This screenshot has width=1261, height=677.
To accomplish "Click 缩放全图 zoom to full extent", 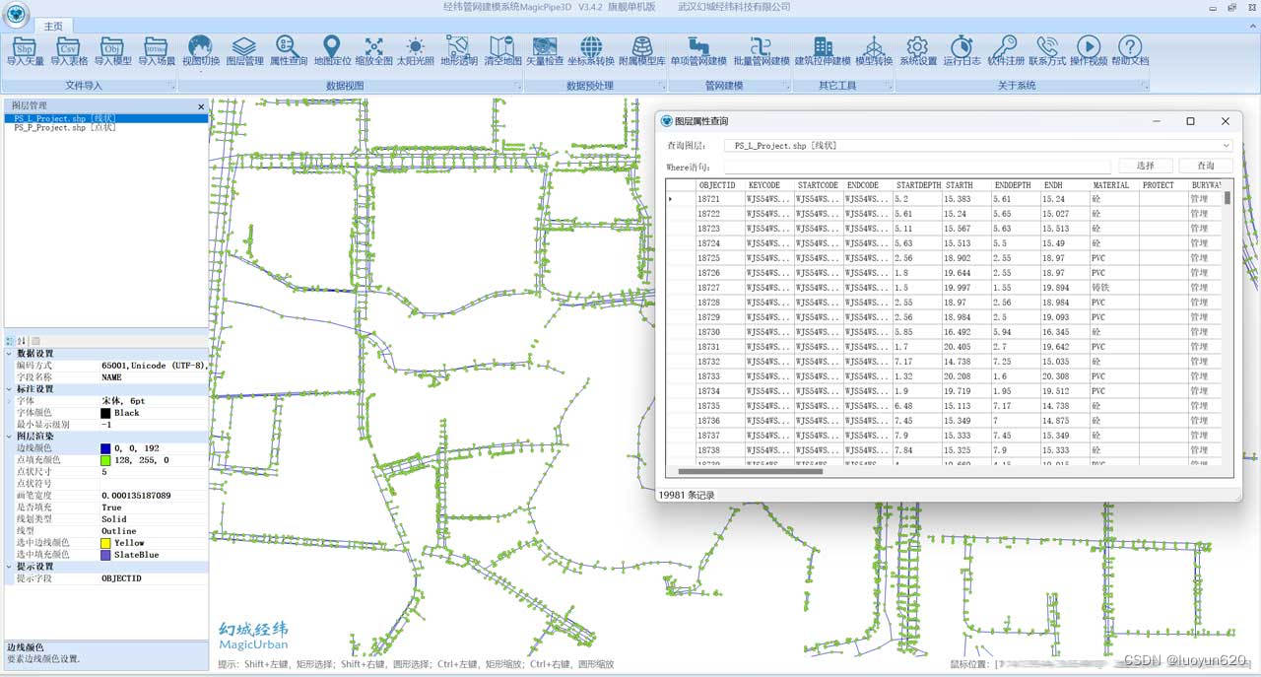I will point(374,51).
